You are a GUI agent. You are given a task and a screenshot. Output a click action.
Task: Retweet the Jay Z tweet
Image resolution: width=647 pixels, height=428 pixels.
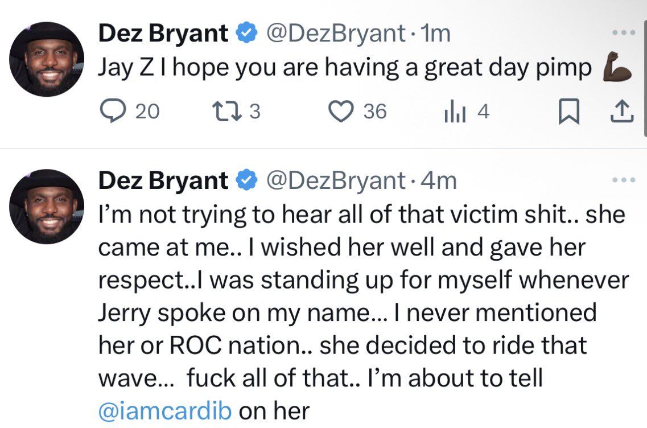pos(236,112)
